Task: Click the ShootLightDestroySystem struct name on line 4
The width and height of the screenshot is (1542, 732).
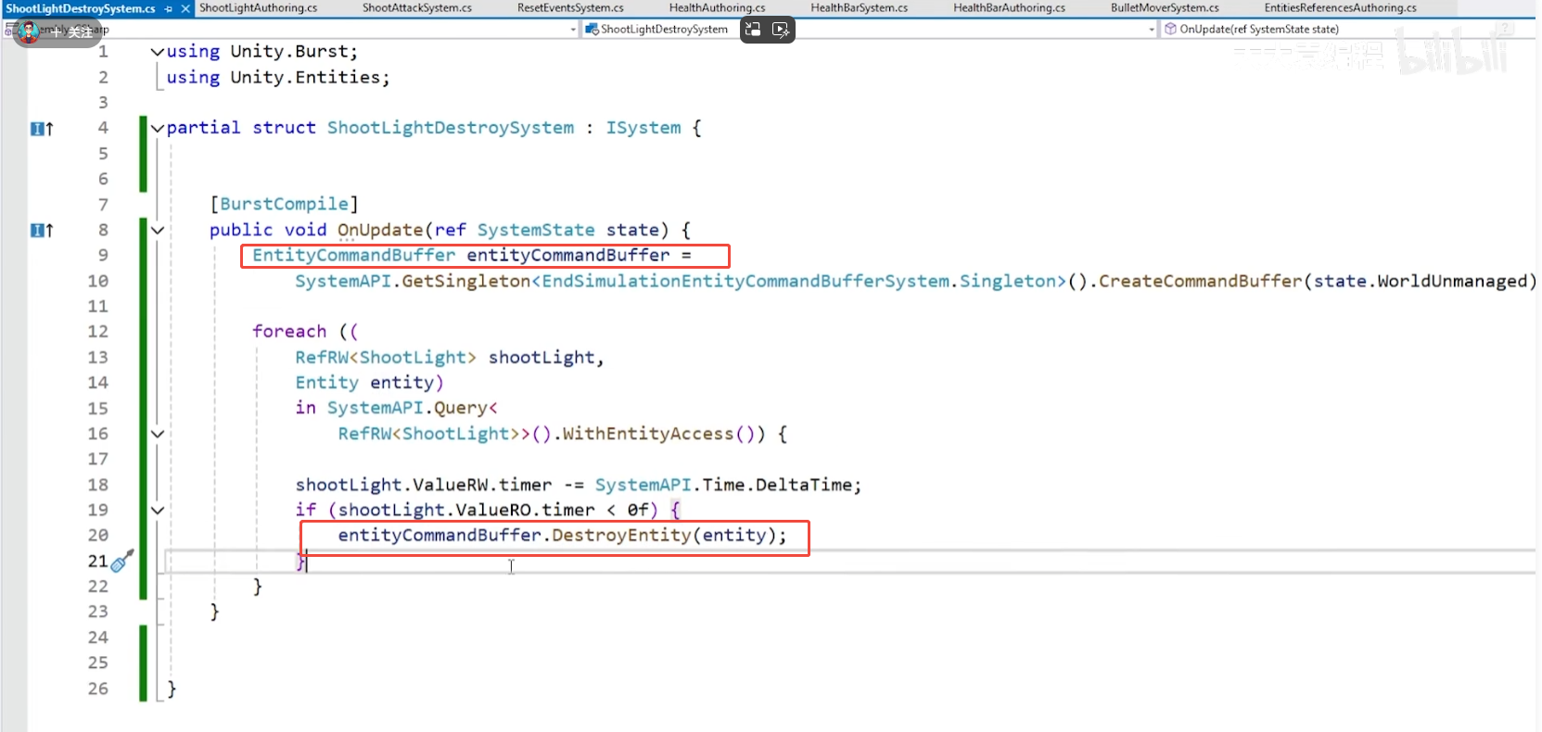Action: coord(451,128)
